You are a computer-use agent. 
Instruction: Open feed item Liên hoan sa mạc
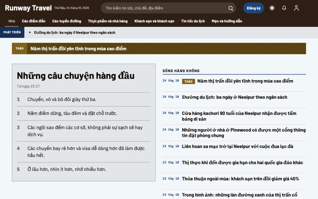pyautogui.click(x=237, y=146)
